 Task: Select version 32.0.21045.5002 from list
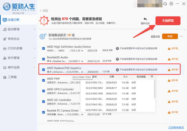coord(118,88)
